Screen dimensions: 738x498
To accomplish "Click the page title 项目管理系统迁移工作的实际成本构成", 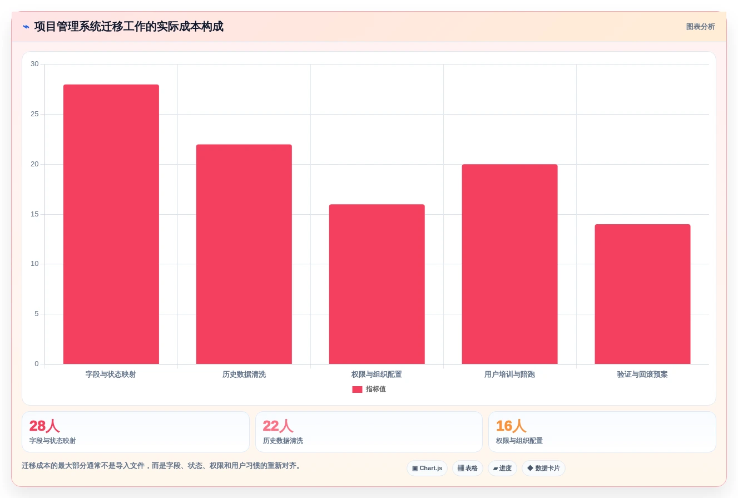I will 129,27.
